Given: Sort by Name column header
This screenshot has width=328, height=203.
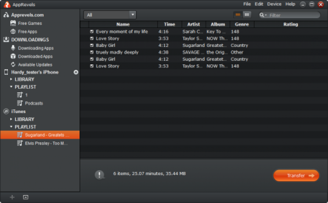Looking at the screenshot, I should point(123,24).
